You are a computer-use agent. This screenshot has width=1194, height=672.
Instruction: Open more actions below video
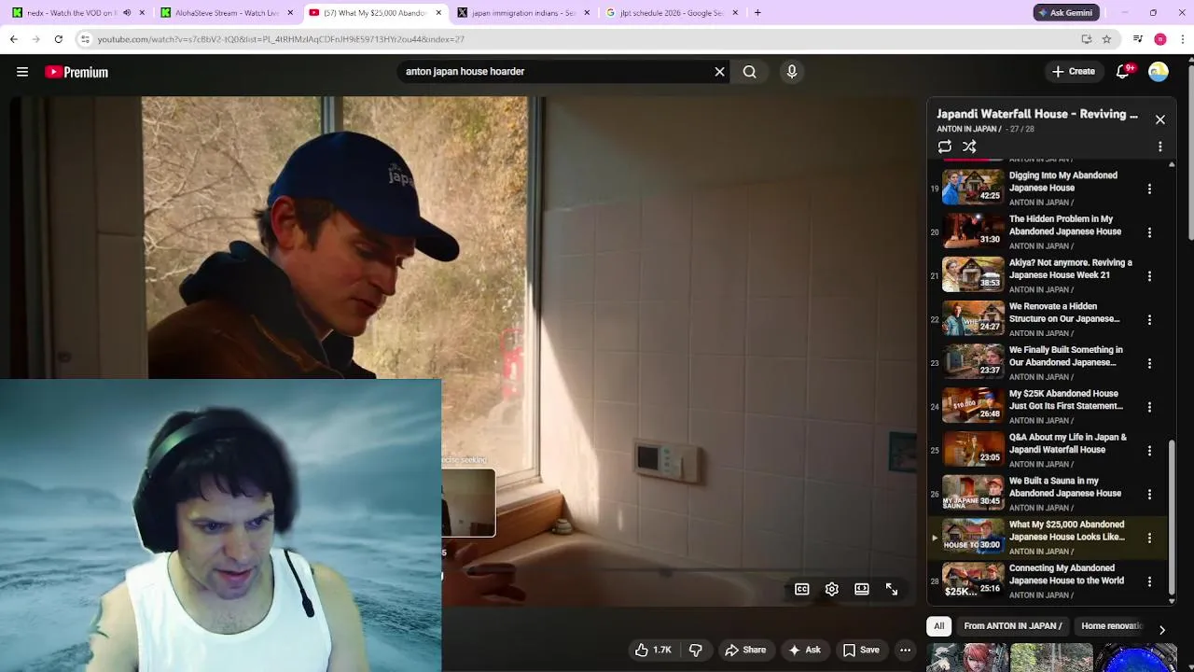point(905,650)
